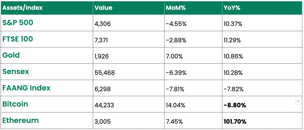Select the Sensex label cell
Image resolution: width=304 pixels, height=130 pixels.
[x=47, y=72]
